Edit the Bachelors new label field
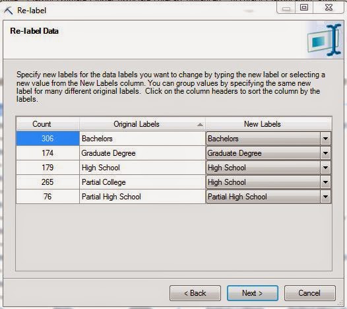The width and height of the screenshot is (347, 309). (x=263, y=139)
